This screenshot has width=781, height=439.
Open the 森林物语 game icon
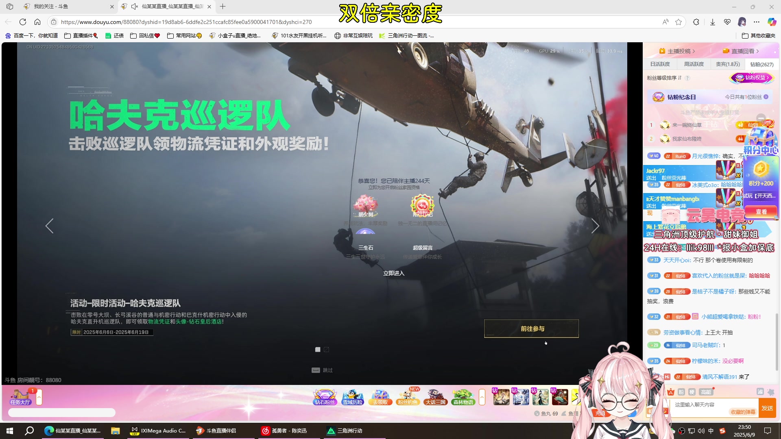click(463, 397)
